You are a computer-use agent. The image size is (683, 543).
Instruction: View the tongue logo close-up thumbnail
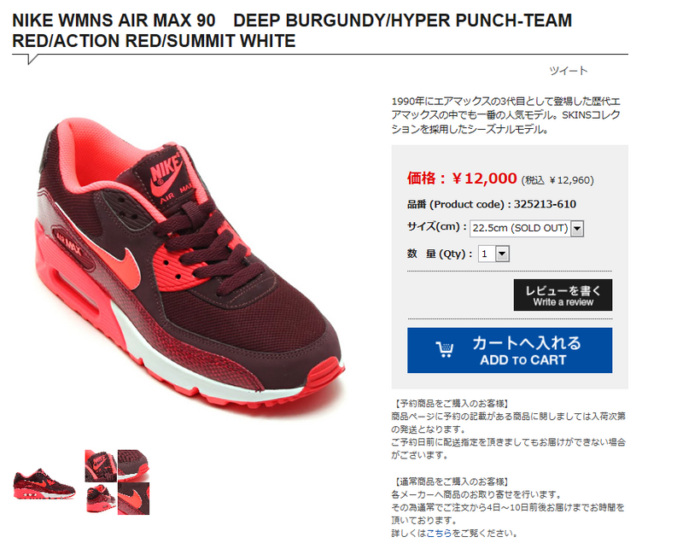click(100, 466)
